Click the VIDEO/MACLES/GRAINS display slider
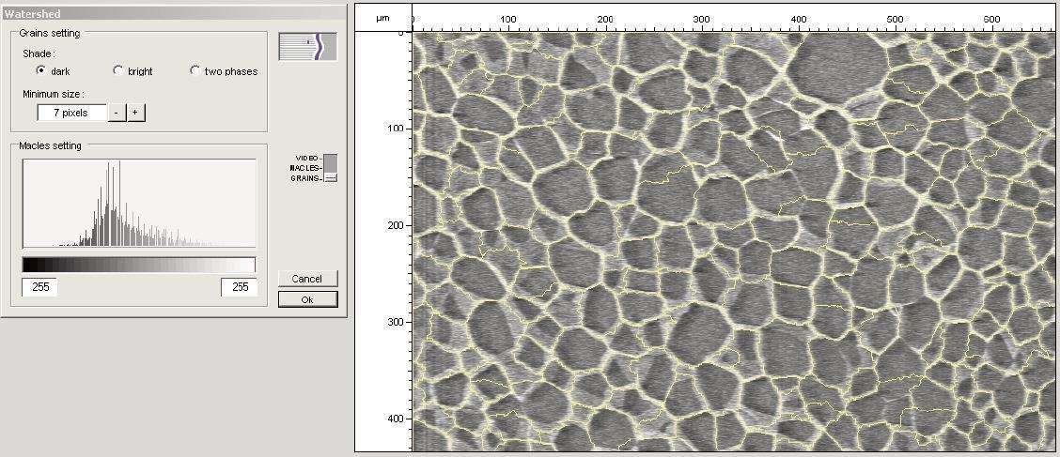The width and height of the screenshot is (1060, 457). coord(330,168)
